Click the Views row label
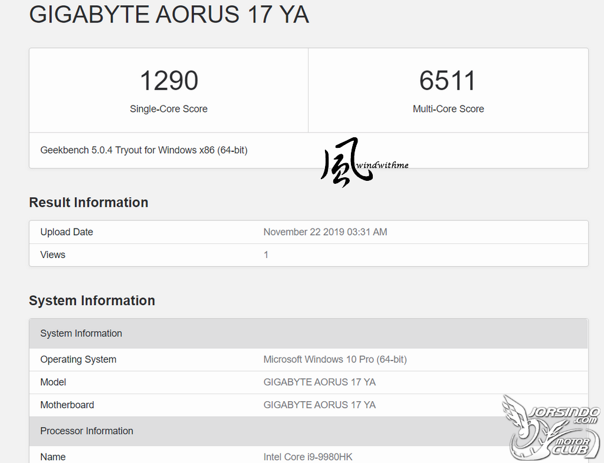The height and width of the screenshot is (463, 604). coord(52,254)
